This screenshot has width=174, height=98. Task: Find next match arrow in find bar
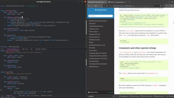(116, 96)
